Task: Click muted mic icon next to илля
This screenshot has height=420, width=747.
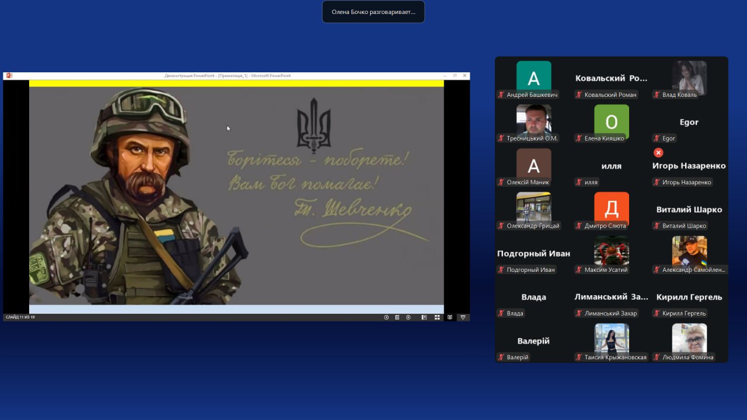Action: (x=579, y=182)
